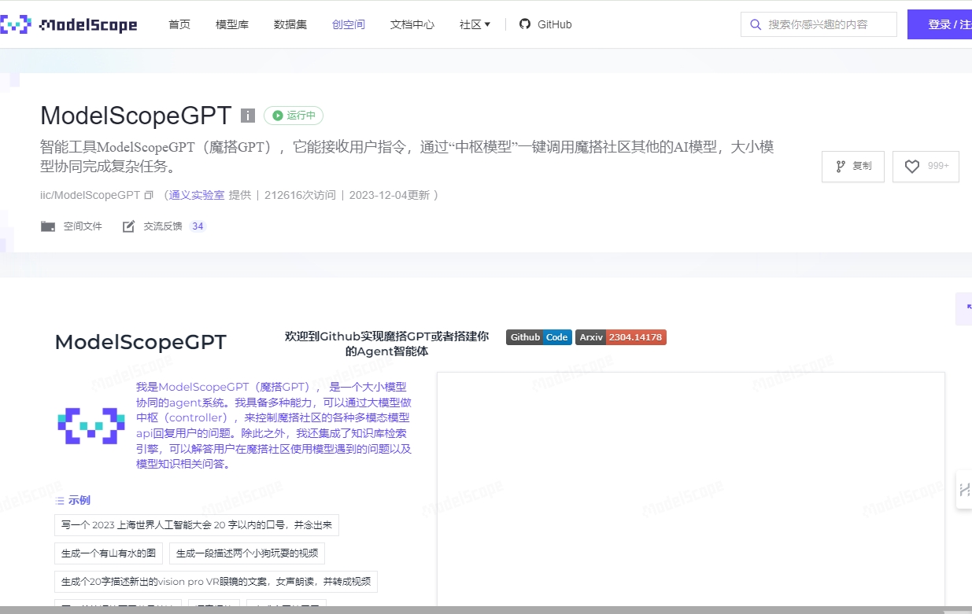
Task: Click the 2023-12-04更新 text
Action: coord(389,195)
